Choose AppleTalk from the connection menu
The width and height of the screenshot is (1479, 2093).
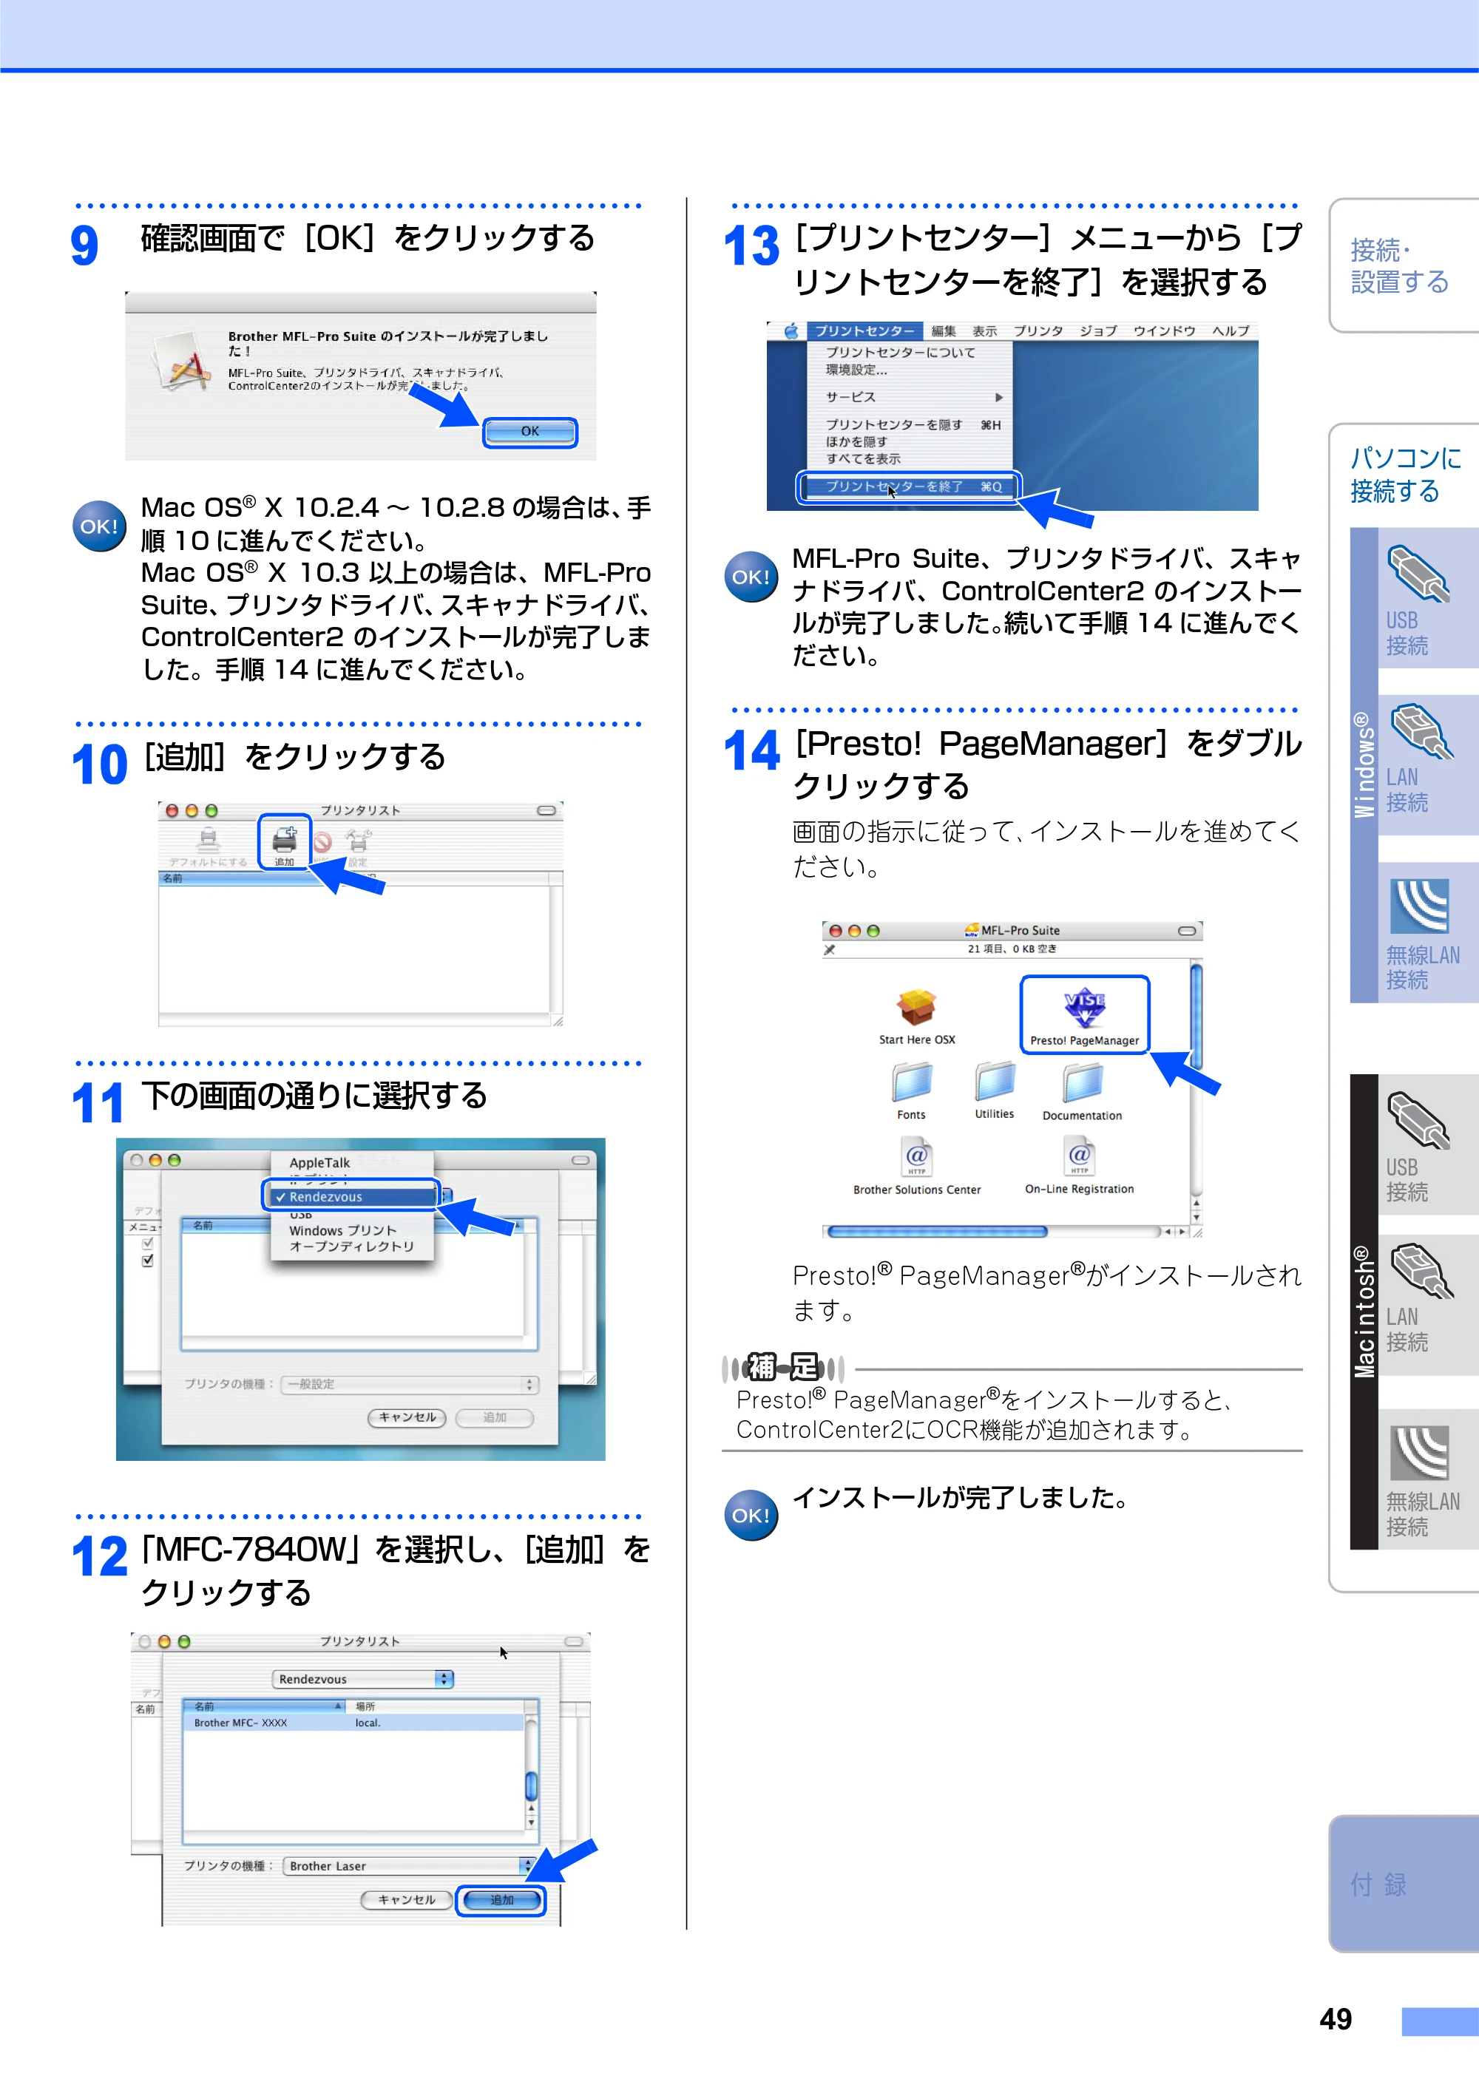click(320, 1162)
